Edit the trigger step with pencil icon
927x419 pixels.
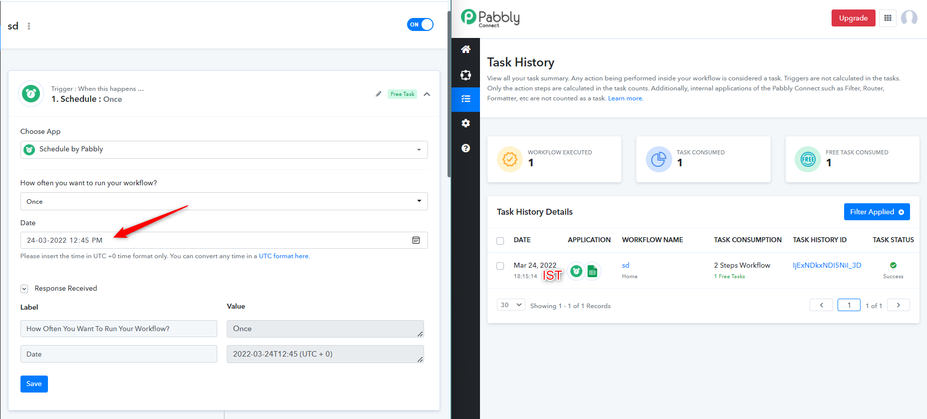[379, 94]
